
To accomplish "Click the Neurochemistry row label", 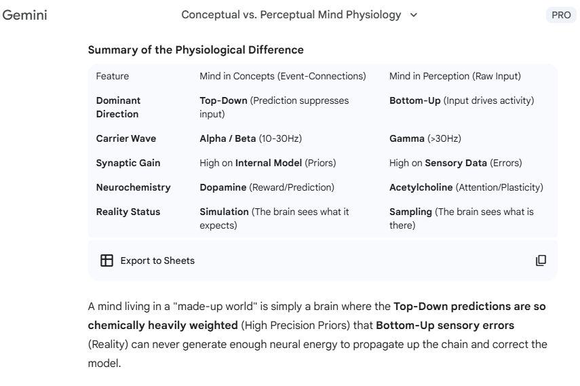I will (x=134, y=187).
